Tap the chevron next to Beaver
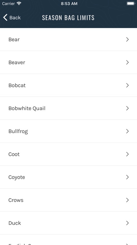 pos(127,62)
